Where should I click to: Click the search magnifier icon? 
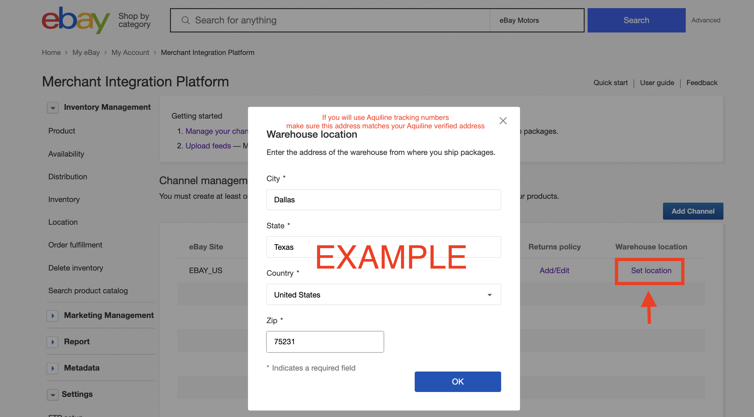coord(186,20)
